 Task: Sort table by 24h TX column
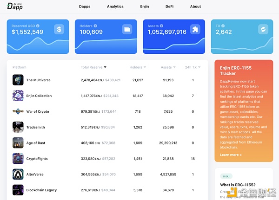pyautogui.click(x=193, y=67)
